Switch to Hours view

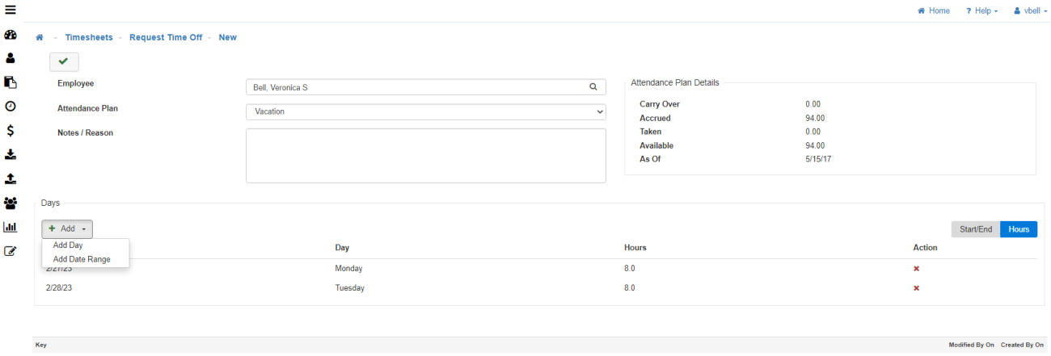[x=1019, y=229]
